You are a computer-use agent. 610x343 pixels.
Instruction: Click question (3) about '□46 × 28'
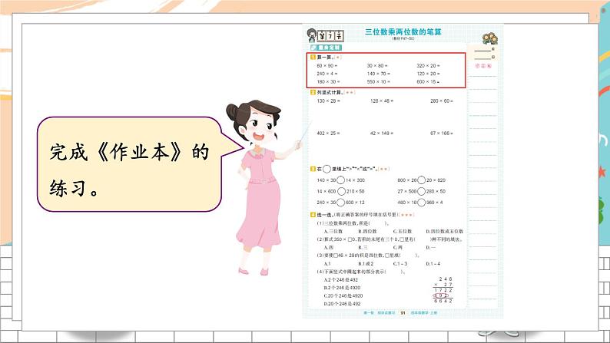pyautogui.click(x=368, y=256)
